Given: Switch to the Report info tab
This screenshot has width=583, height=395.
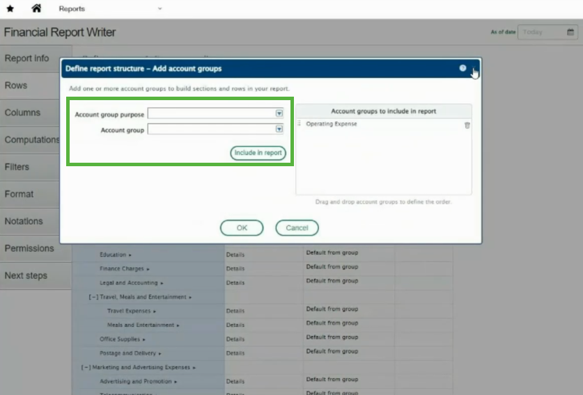Looking at the screenshot, I should click(30, 58).
